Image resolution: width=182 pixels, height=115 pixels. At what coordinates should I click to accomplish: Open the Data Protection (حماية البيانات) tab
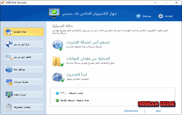(x=24, y=82)
